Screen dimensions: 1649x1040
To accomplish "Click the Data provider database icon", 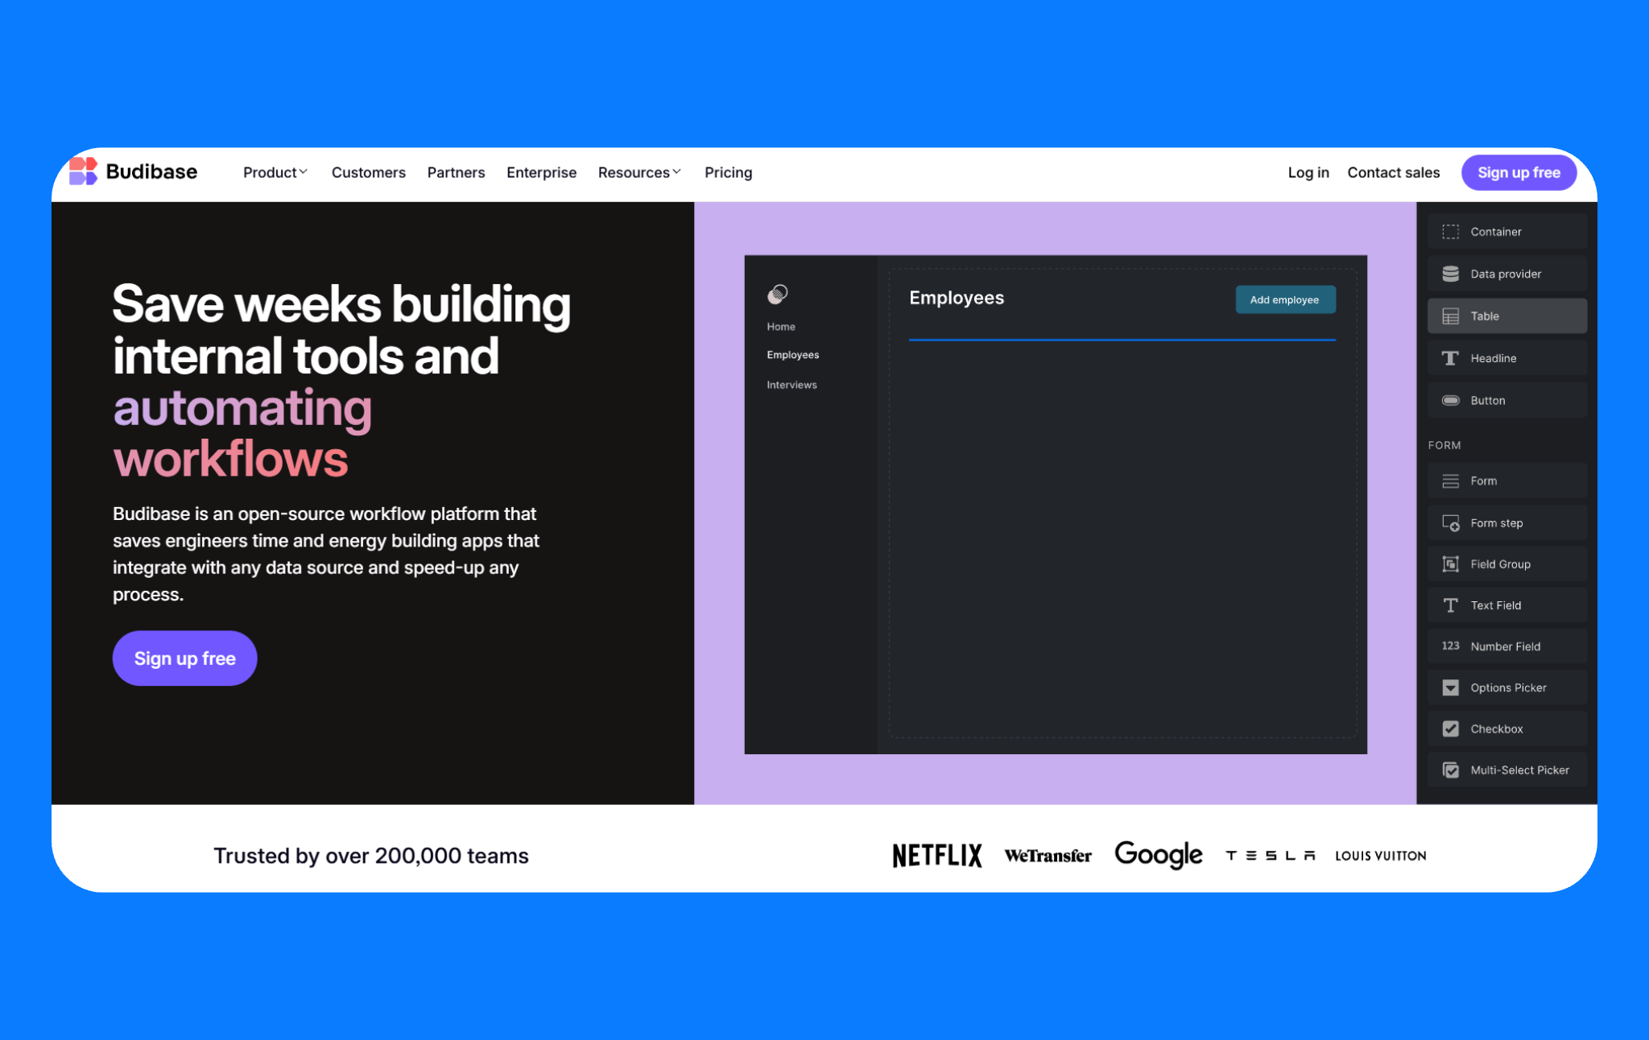I will pyautogui.click(x=1450, y=274).
